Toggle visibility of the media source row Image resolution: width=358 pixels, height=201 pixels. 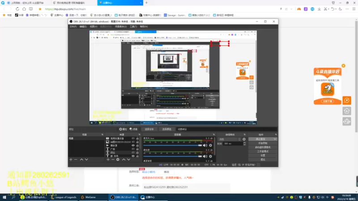click(x=133, y=146)
